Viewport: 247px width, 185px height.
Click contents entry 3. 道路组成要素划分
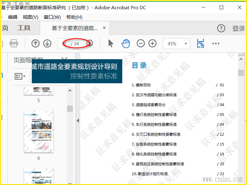click(149, 105)
